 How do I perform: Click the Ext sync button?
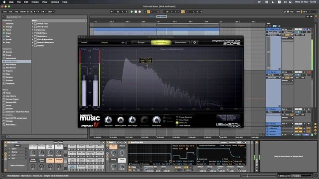[x=10, y=12]
